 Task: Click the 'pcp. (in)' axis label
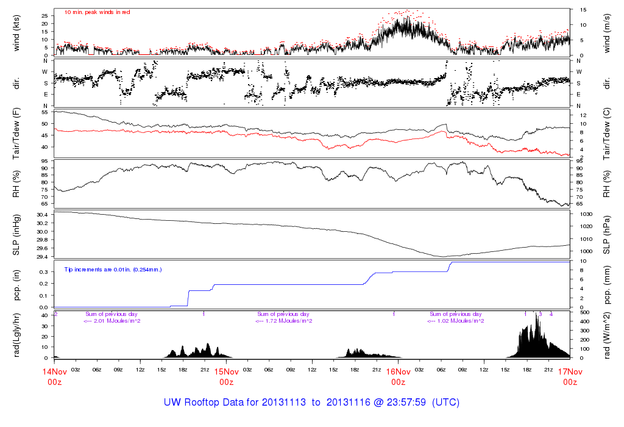[16, 285]
